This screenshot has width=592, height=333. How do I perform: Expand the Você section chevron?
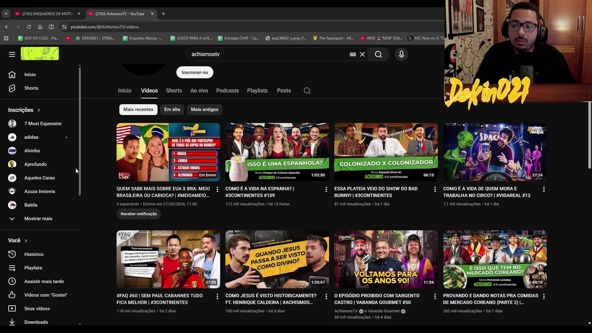pos(26,240)
